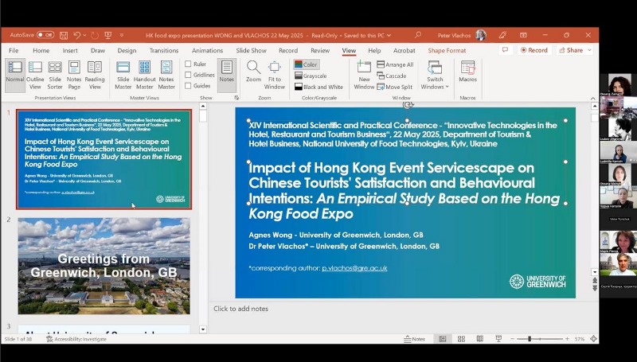Click Move Split in Window group
The height and width of the screenshot is (362, 637).
coord(394,87)
